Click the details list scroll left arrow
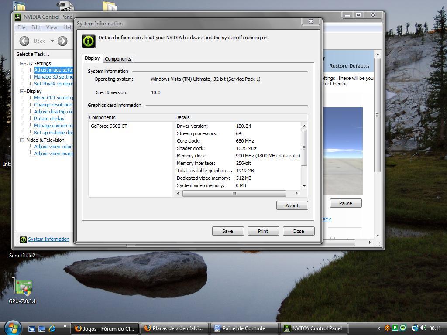The height and width of the screenshot is (335, 447). (178, 193)
